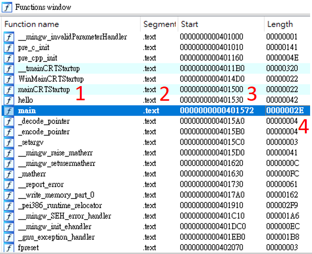Screen dimensions: 312x254
Task: Click function icon beside __mingw_setusermatherr
Action: pyautogui.click(x=9, y=164)
